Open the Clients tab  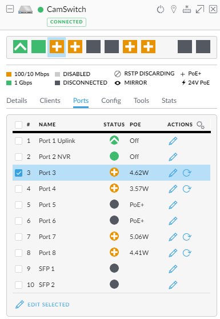[x=50, y=101]
